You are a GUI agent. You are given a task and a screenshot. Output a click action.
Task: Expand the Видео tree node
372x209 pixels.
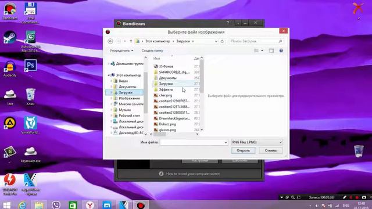pos(112,81)
